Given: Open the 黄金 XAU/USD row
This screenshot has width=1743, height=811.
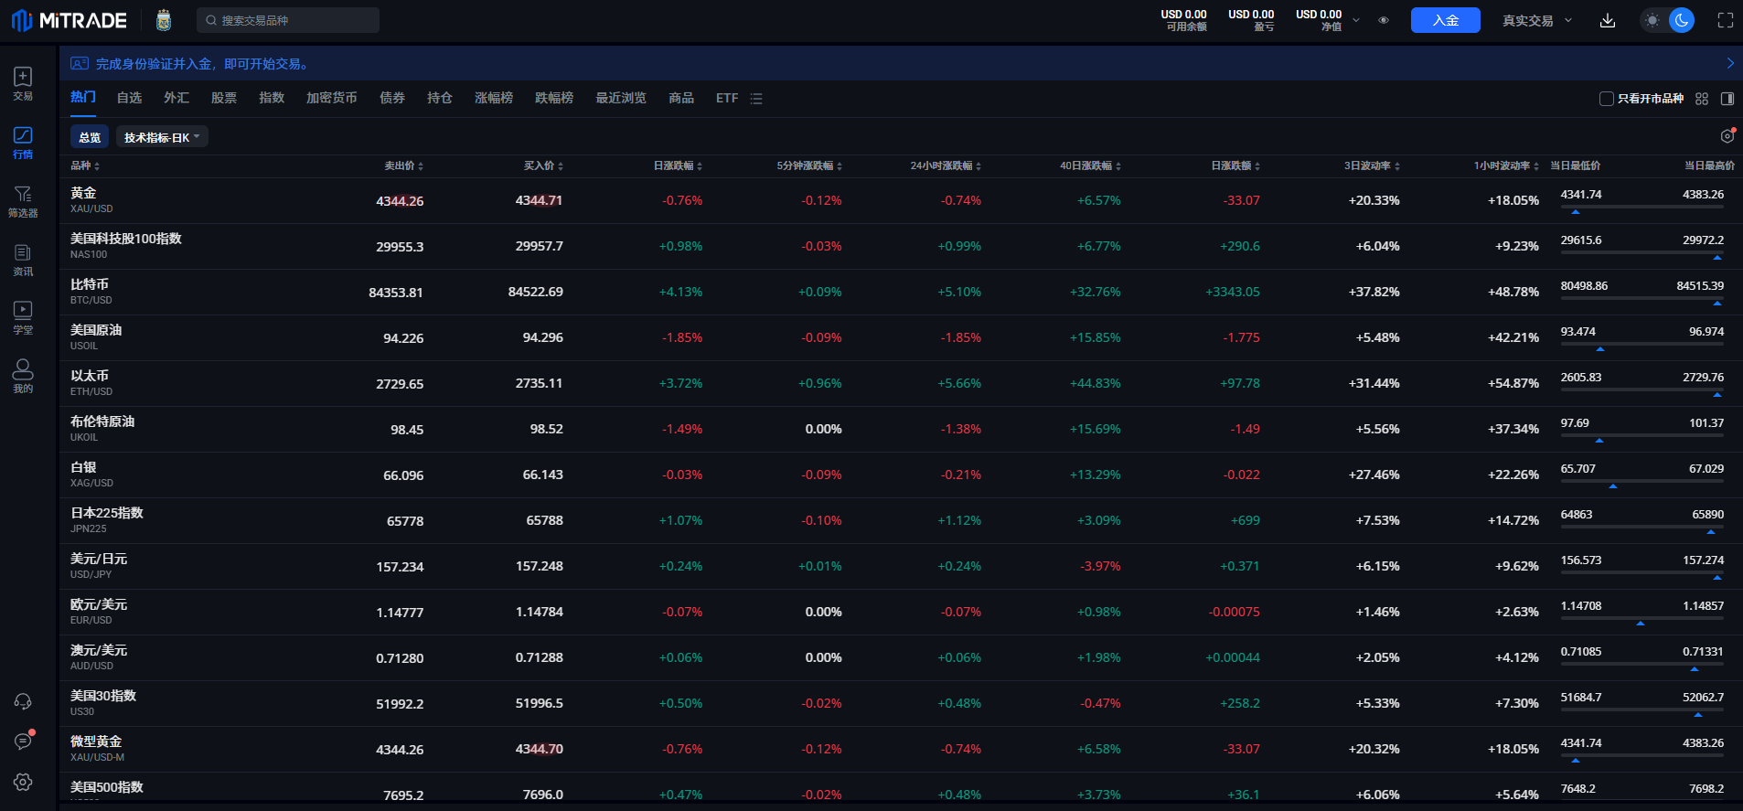Looking at the screenshot, I should click(901, 201).
